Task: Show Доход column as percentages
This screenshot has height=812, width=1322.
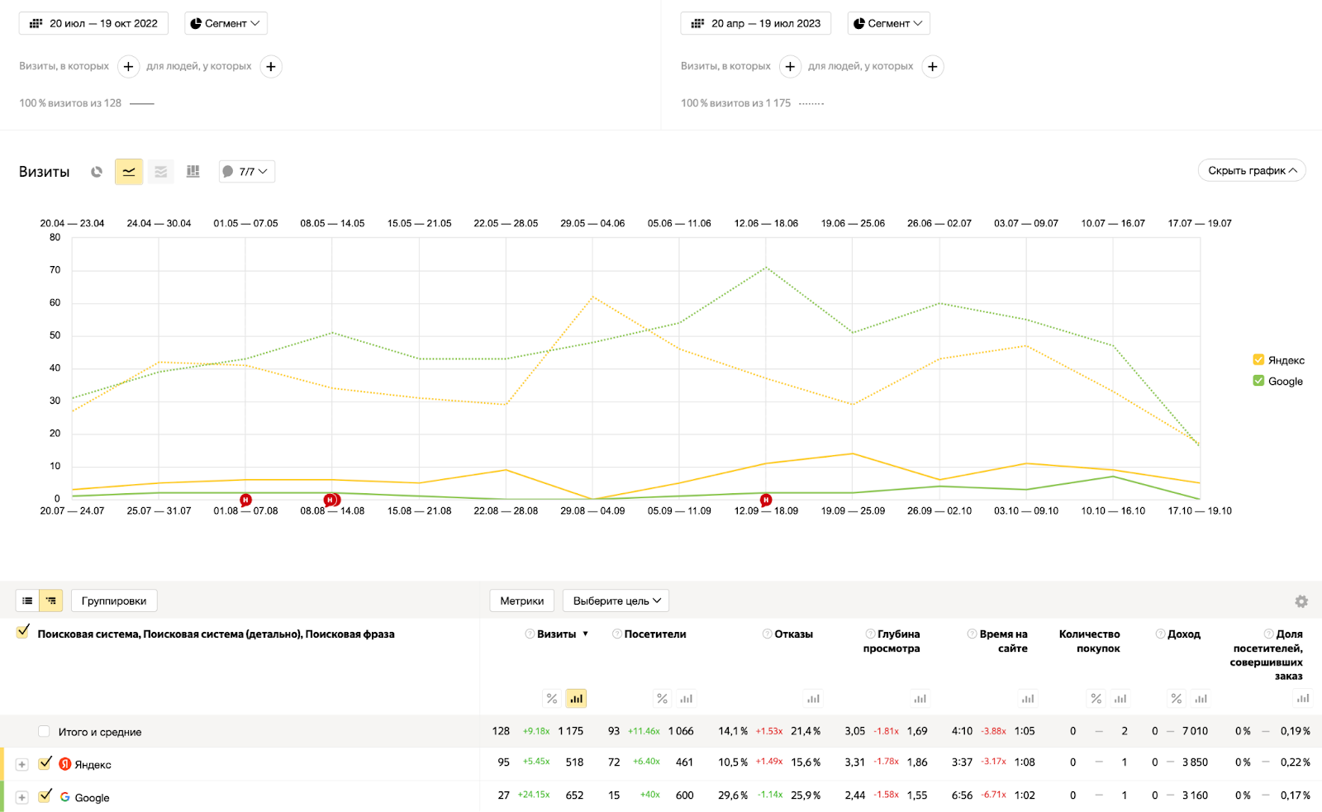Action: [1177, 699]
